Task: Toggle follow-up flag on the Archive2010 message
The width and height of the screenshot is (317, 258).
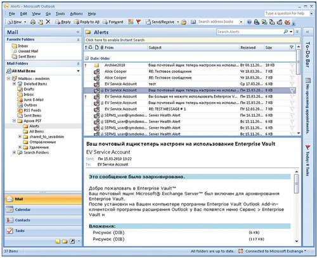Action: coord(292,65)
